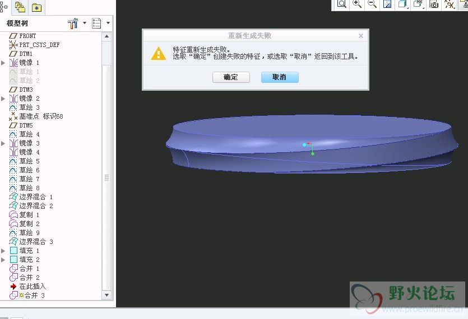Click the Repaint screen icon

(387, 4)
